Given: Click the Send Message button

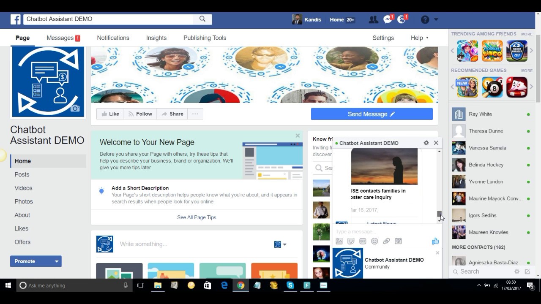Looking at the screenshot, I should 372,114.
